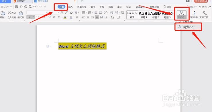212x112 pixels.
Task: Click the share export icon at top right
Action: click(x=210, y=7)
